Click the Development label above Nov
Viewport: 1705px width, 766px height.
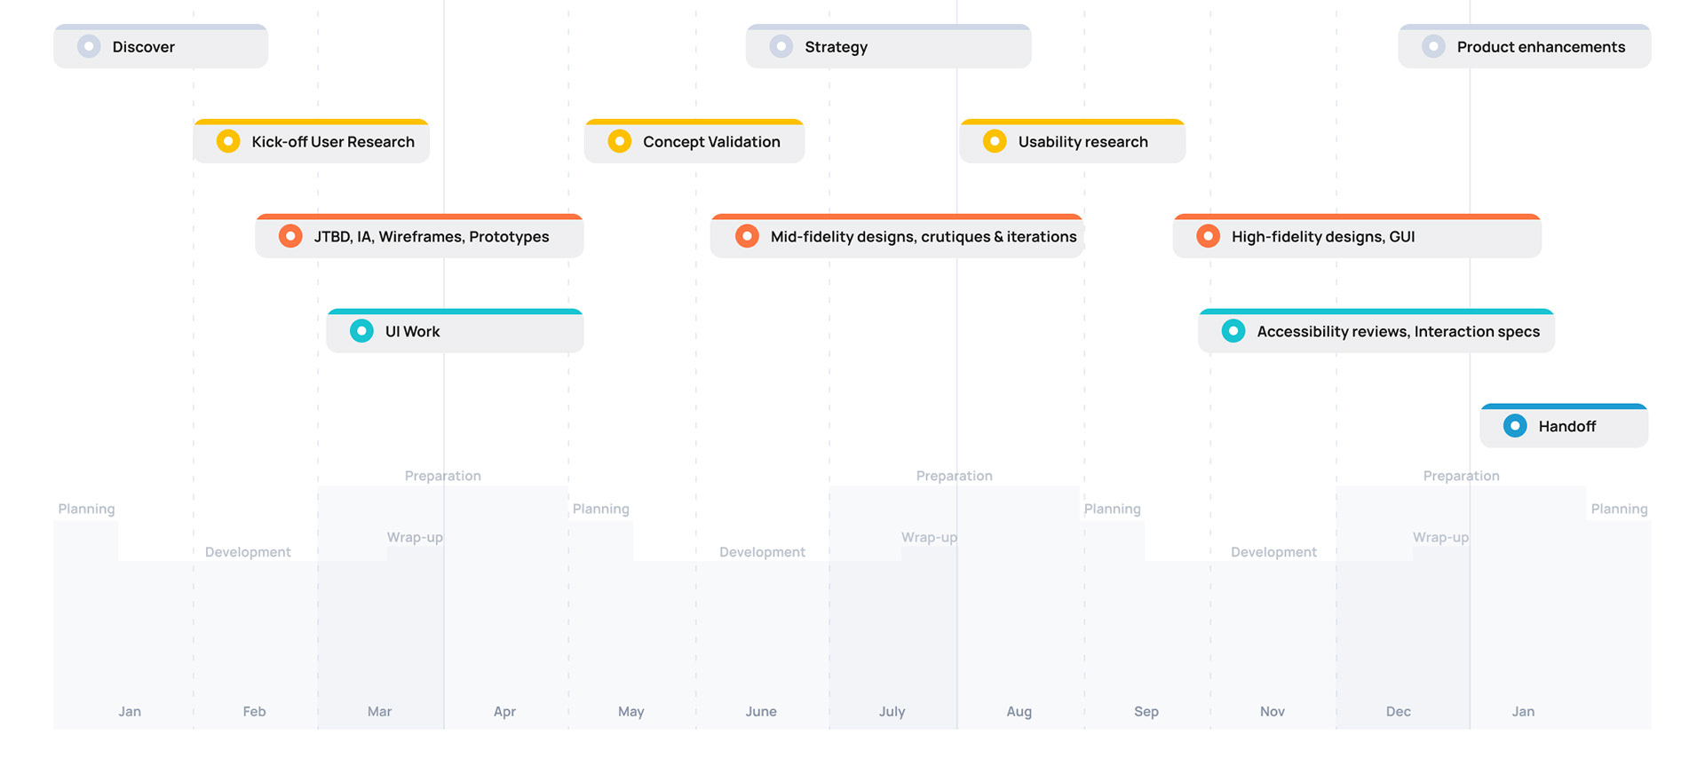[x=1273, y=552]
